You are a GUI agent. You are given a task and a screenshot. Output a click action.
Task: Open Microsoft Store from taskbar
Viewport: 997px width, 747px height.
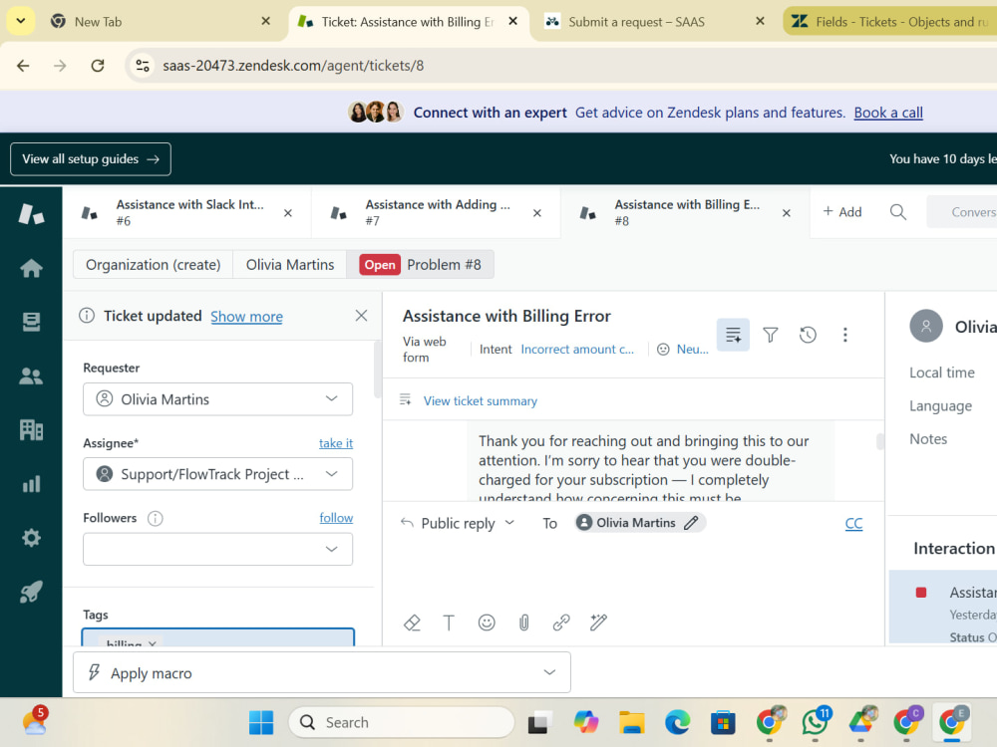click(x=723, y=723)
